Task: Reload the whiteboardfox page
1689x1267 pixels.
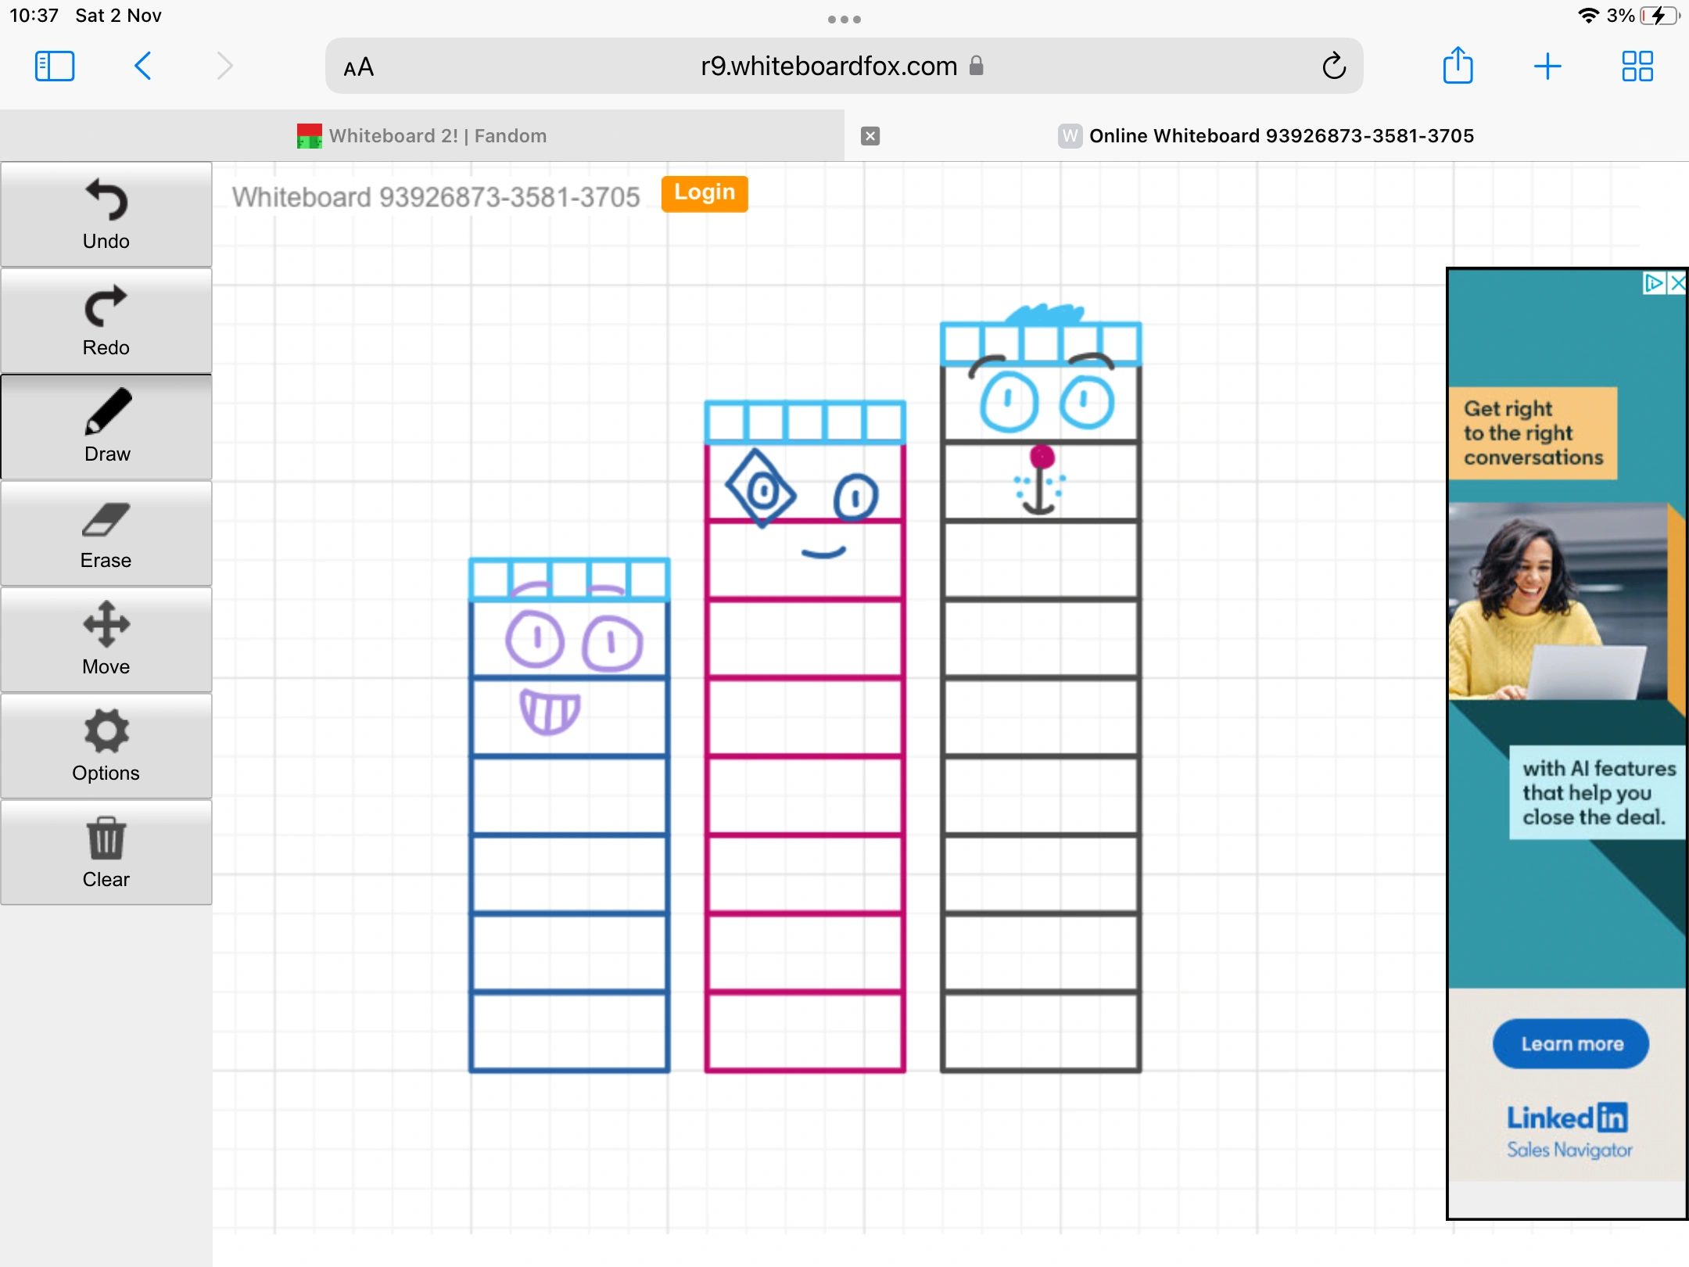Action: point(1334,66)
